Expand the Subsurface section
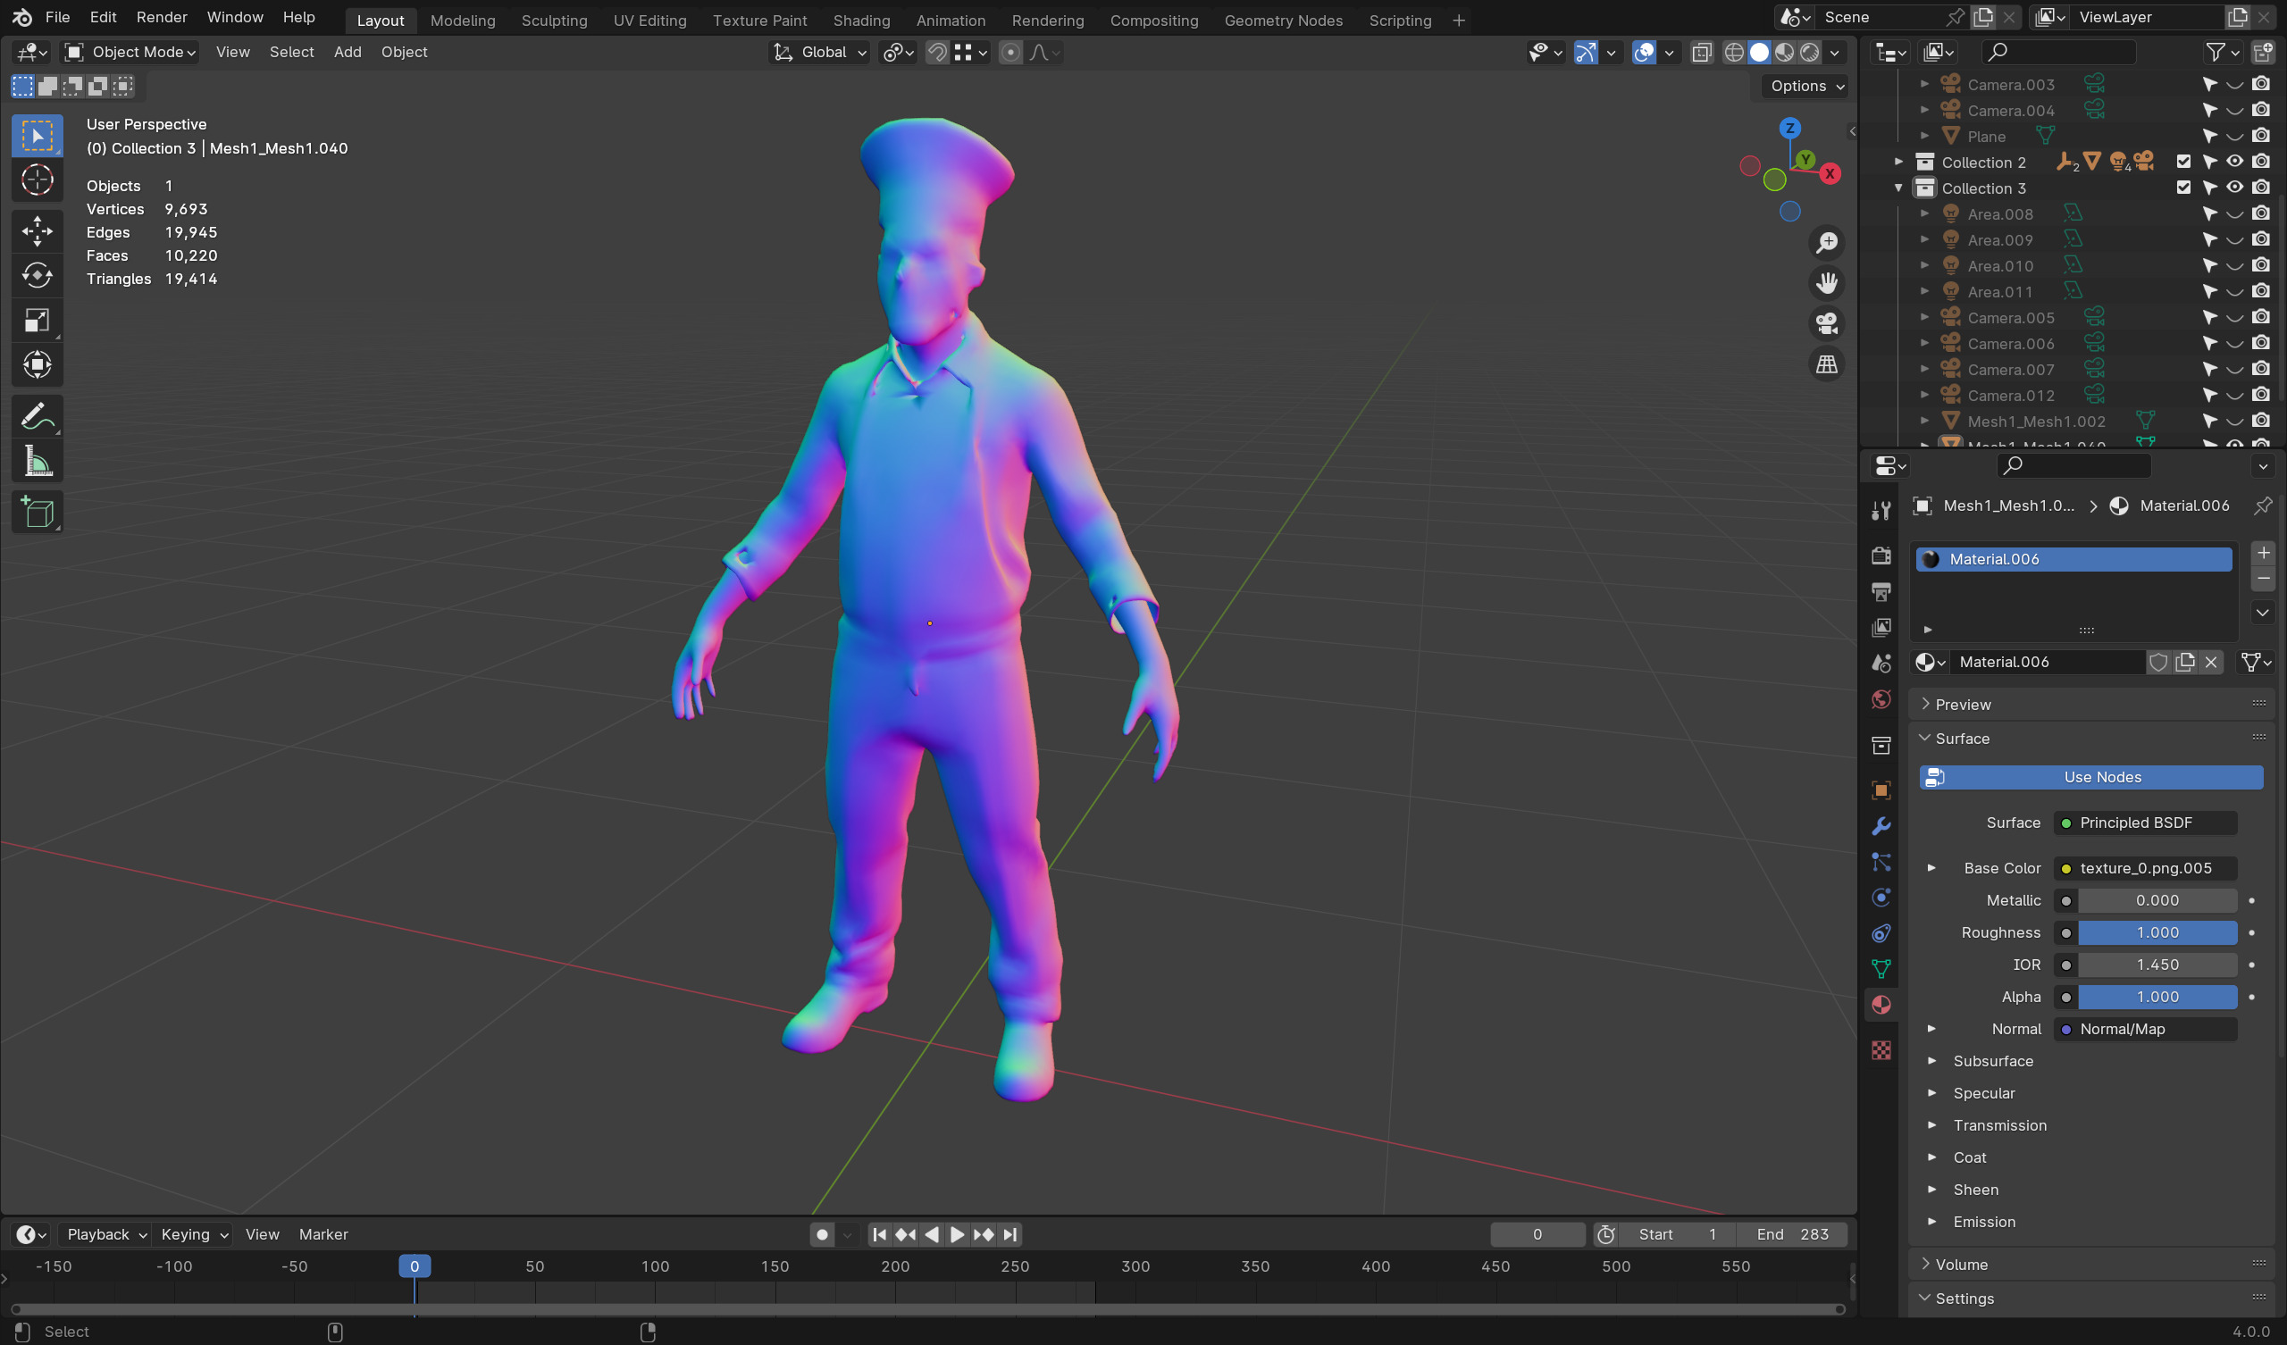 (x=1932, y=1061)
